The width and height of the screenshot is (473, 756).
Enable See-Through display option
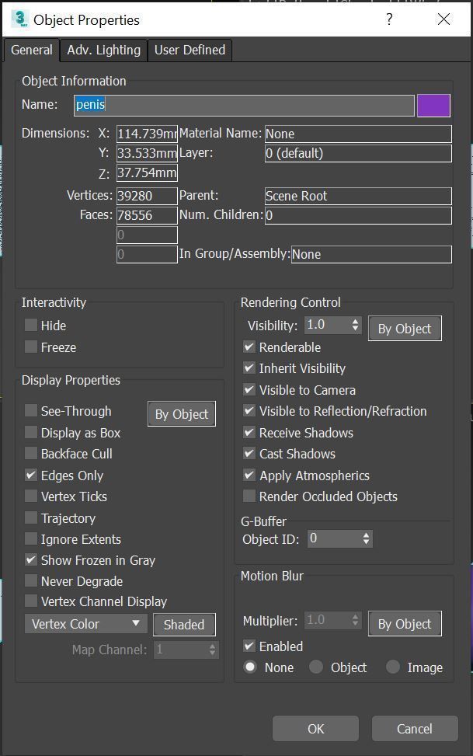coord(31,411)
